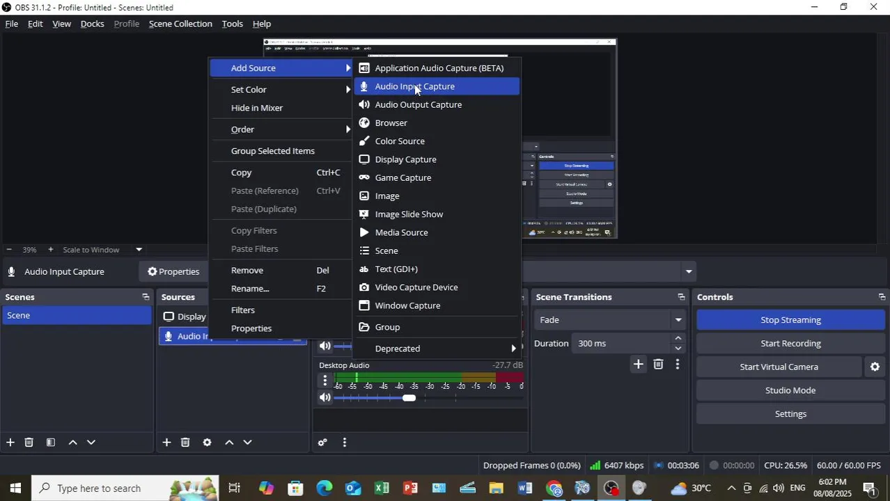Screen dimensions: 890x501
Task: Mute Desktop Audio speaker icon
Action: point(325,398)
